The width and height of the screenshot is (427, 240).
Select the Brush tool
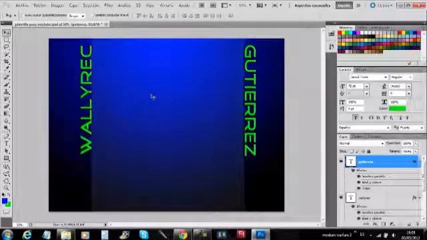(6, 84)
